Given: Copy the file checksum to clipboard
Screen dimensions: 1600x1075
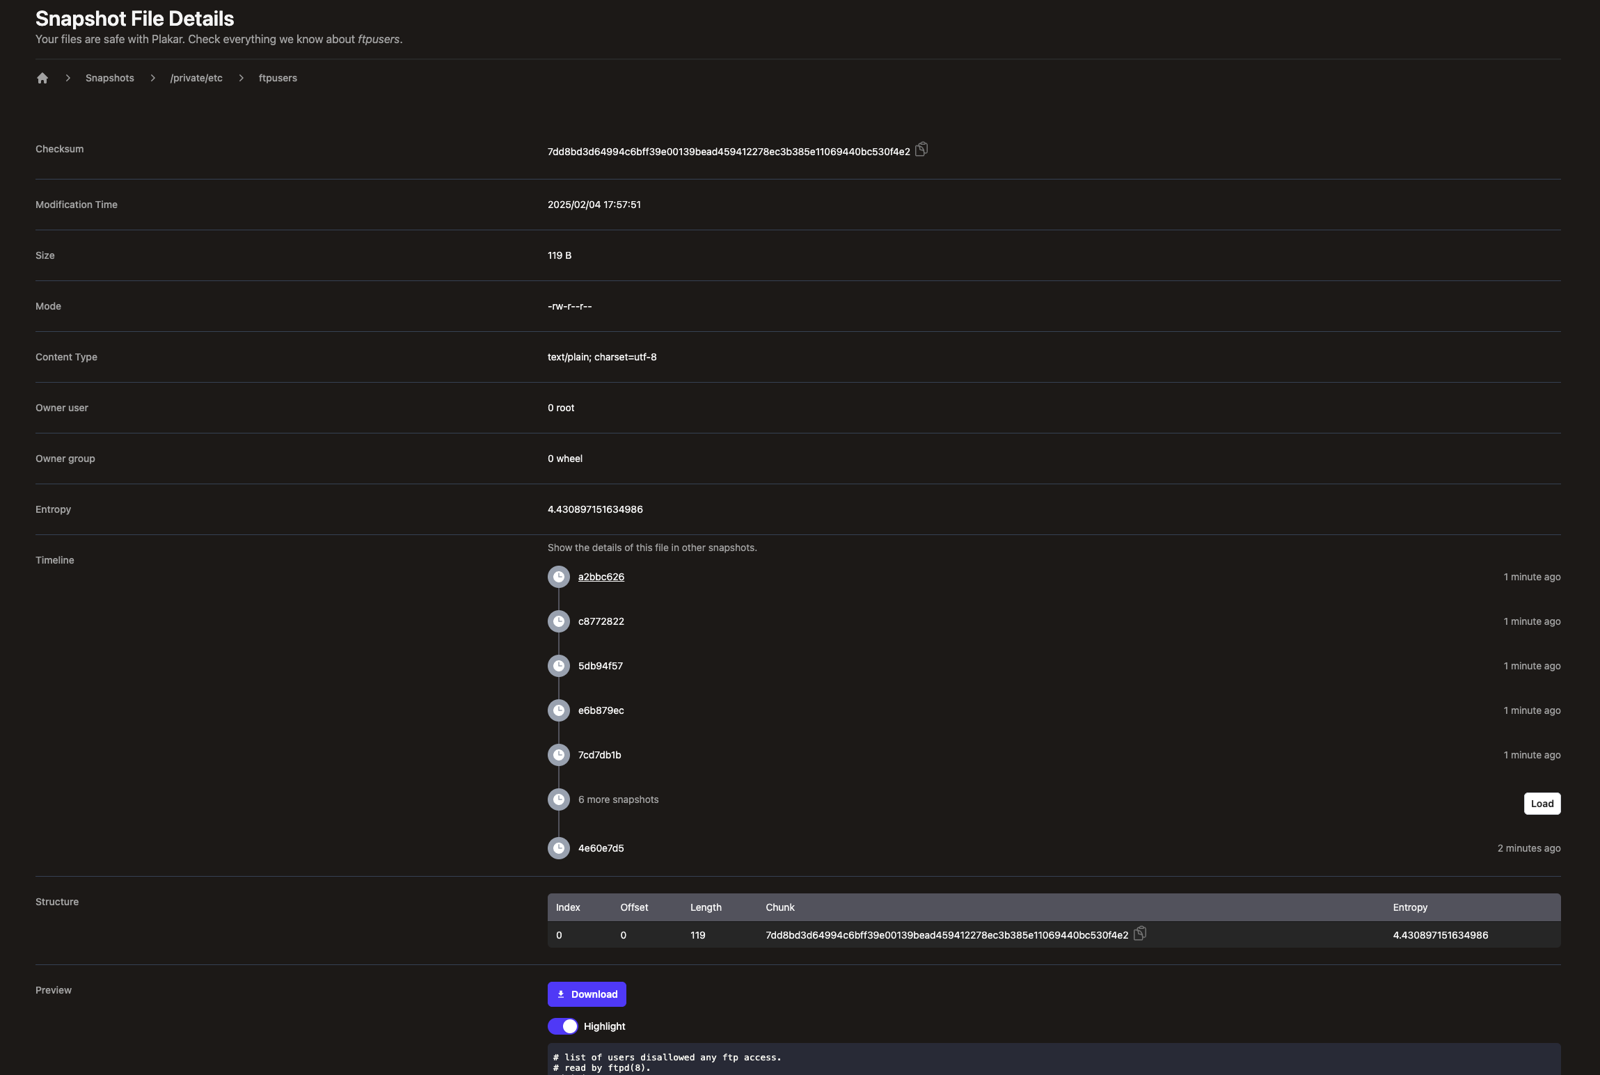Looking at the screenshot, I should coord(921,150).
